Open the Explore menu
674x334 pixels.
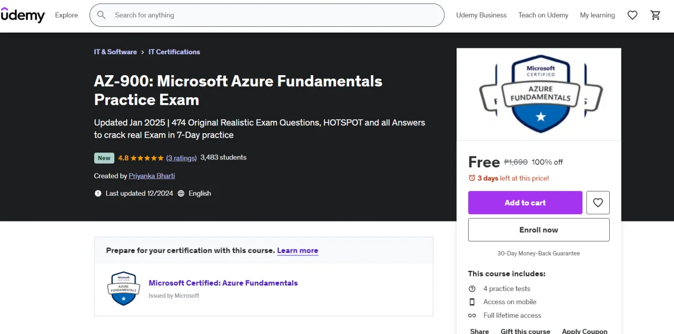[x=66, y=15]
